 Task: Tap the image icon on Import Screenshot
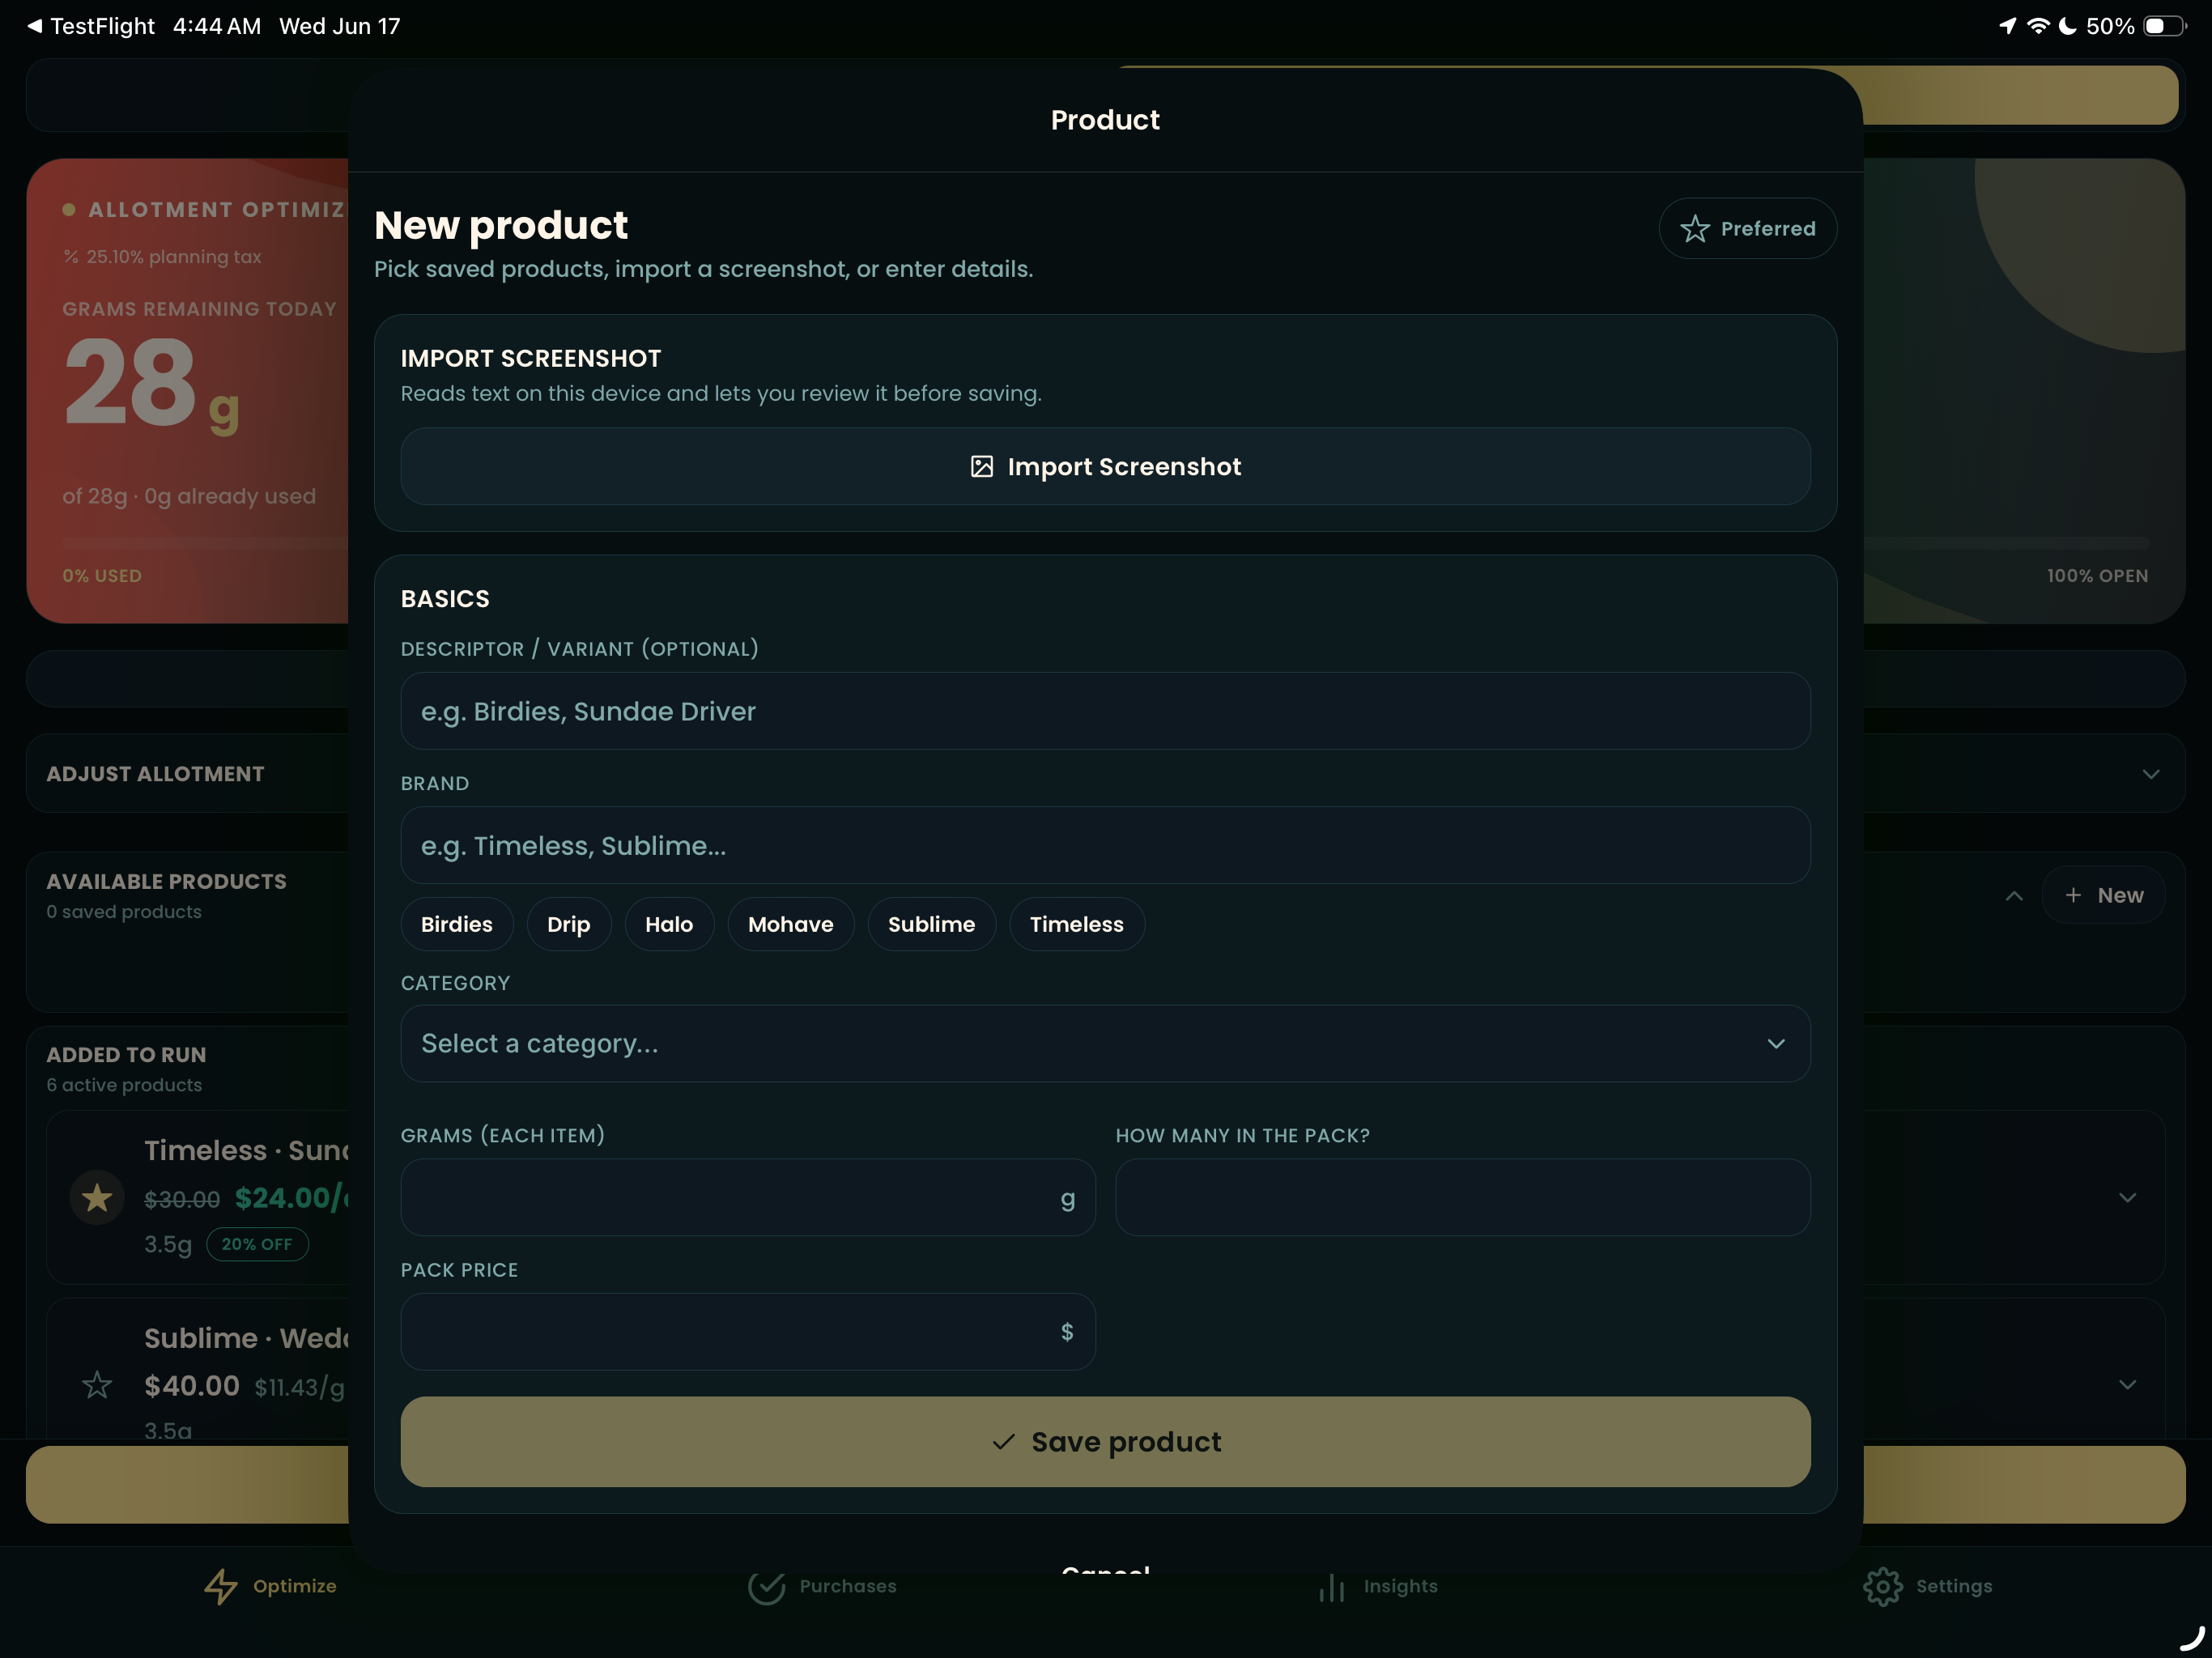(982, 467)
